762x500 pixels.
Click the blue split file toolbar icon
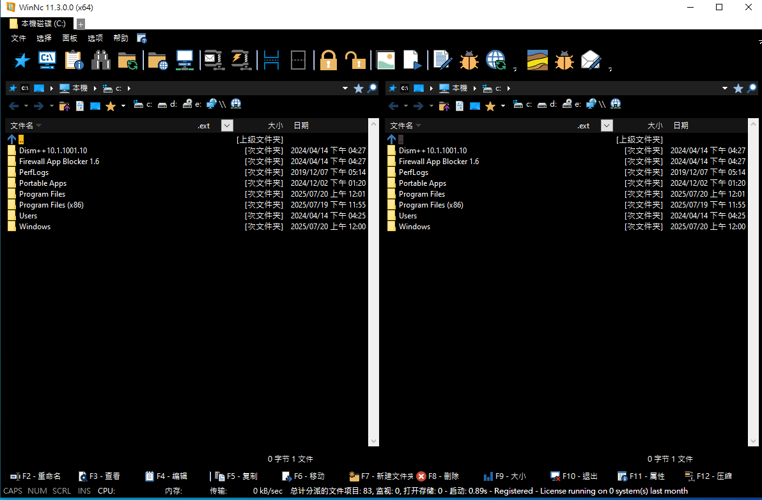pyautogui.click(x=271, y=60)
